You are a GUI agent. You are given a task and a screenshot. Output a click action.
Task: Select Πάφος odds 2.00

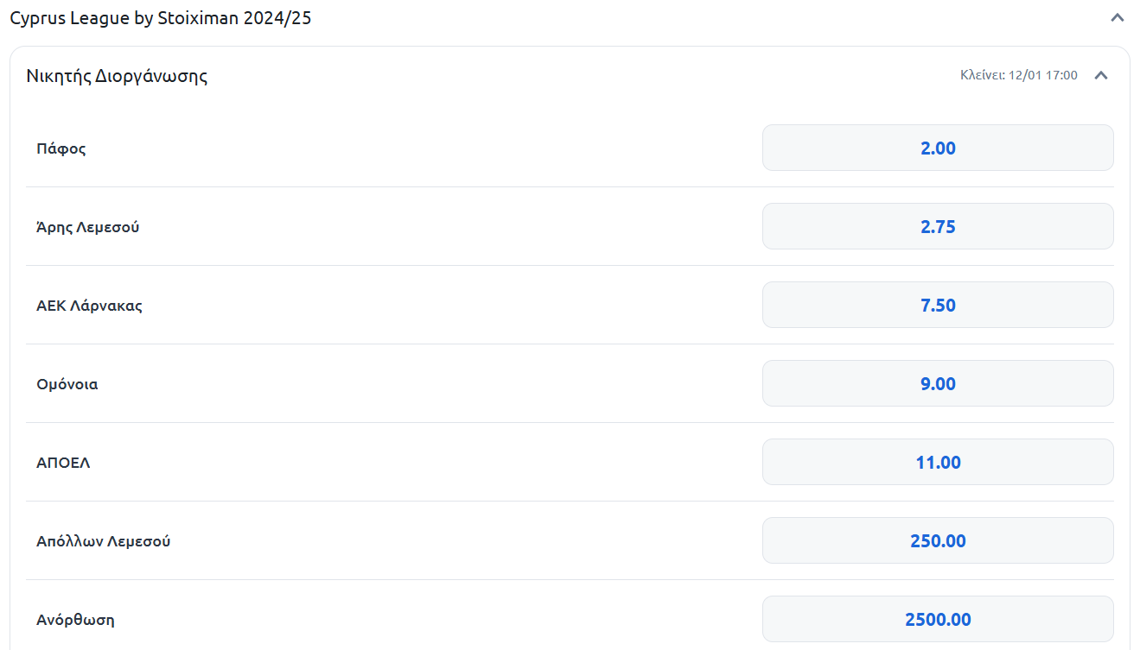[x=938, y=148]
